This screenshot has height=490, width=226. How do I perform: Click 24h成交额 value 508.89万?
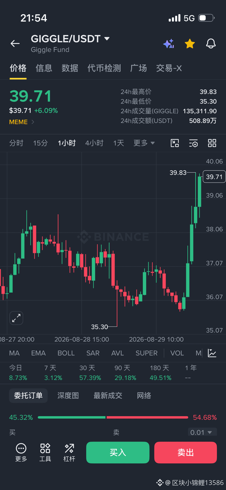[x=203, y=121]
